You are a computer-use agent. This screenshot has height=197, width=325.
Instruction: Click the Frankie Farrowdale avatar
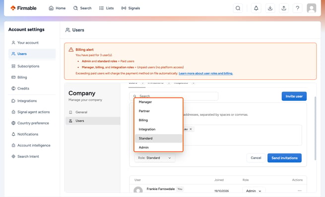[138, 190]
